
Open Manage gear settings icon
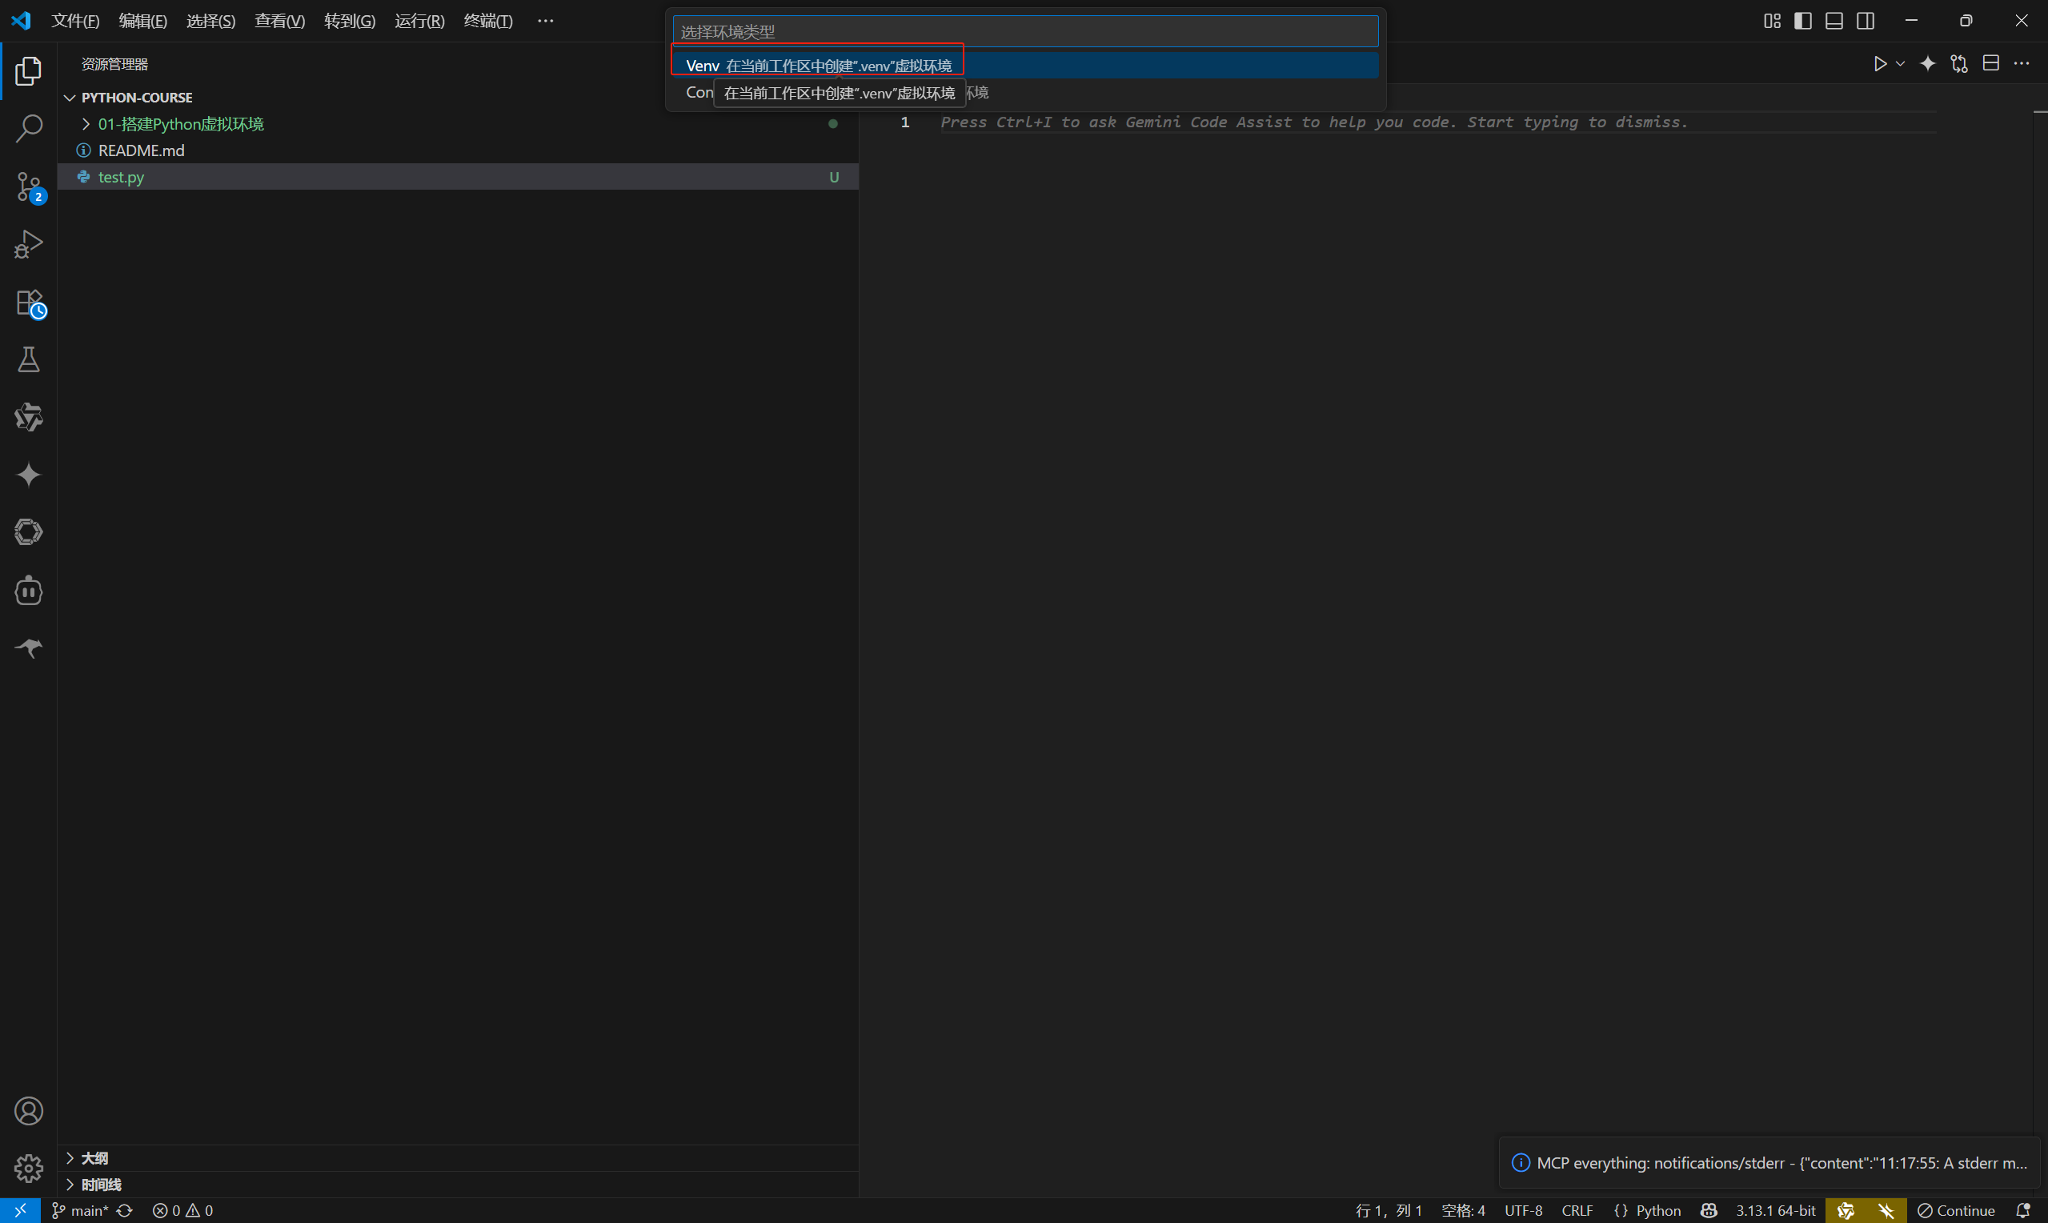(29, 1168)
